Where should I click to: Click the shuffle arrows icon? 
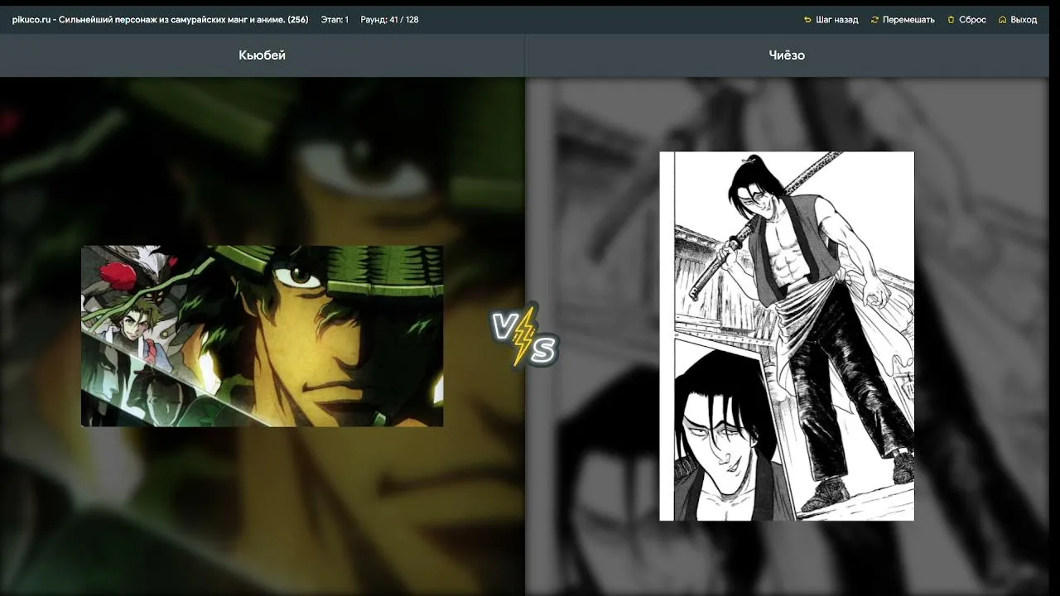coord(874,20)
